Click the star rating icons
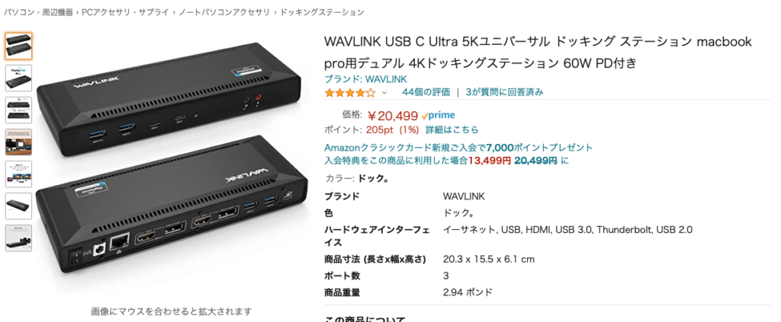Image resolution: width=781 pixels, height=322 pixels. (349, 92)
